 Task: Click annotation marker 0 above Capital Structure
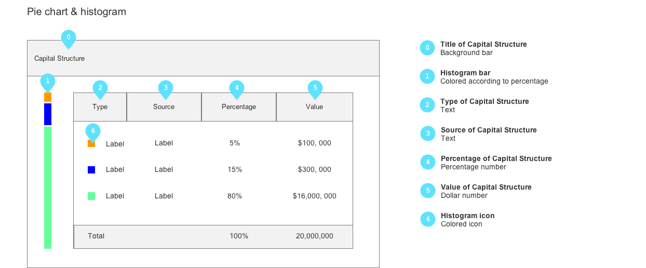(x=69, y=38)
